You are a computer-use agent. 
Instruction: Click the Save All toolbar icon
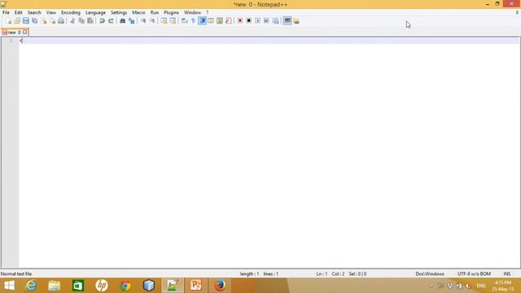click(x=34, y=21)
